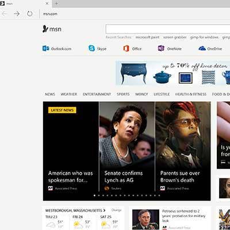This screenshot has width=230, height=230.
Task: Close the msn browser tab
Action: (x=47, y=3)
